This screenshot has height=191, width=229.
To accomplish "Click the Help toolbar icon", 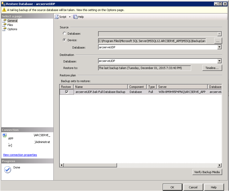I will click(x=75, y=17).
